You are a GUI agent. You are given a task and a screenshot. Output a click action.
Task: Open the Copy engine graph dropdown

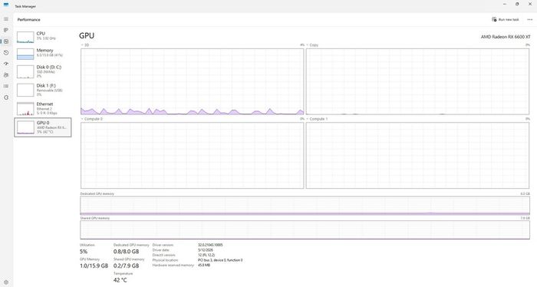[312, 45]
